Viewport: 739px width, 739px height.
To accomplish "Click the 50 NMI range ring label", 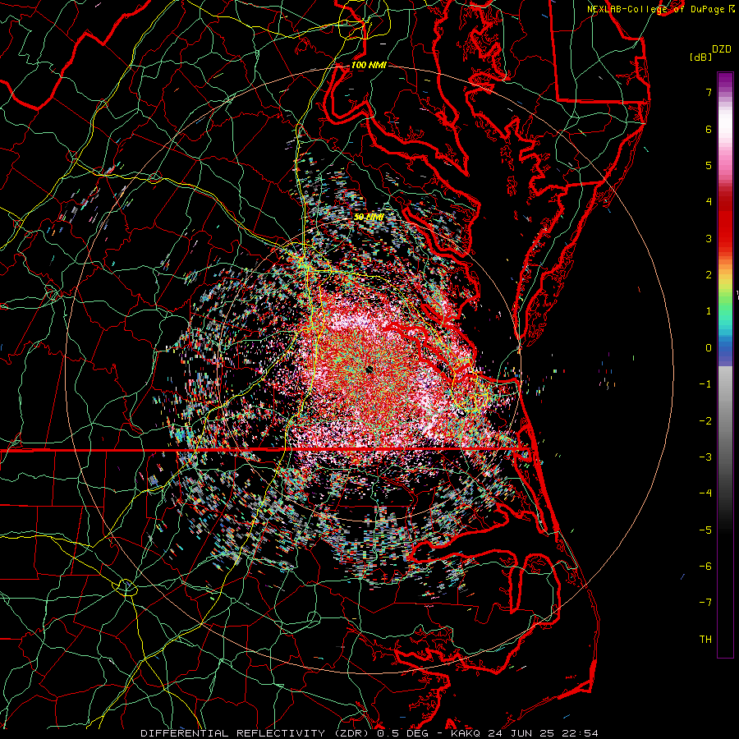I will pos(369,217).
